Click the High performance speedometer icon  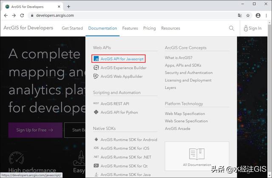16,158
